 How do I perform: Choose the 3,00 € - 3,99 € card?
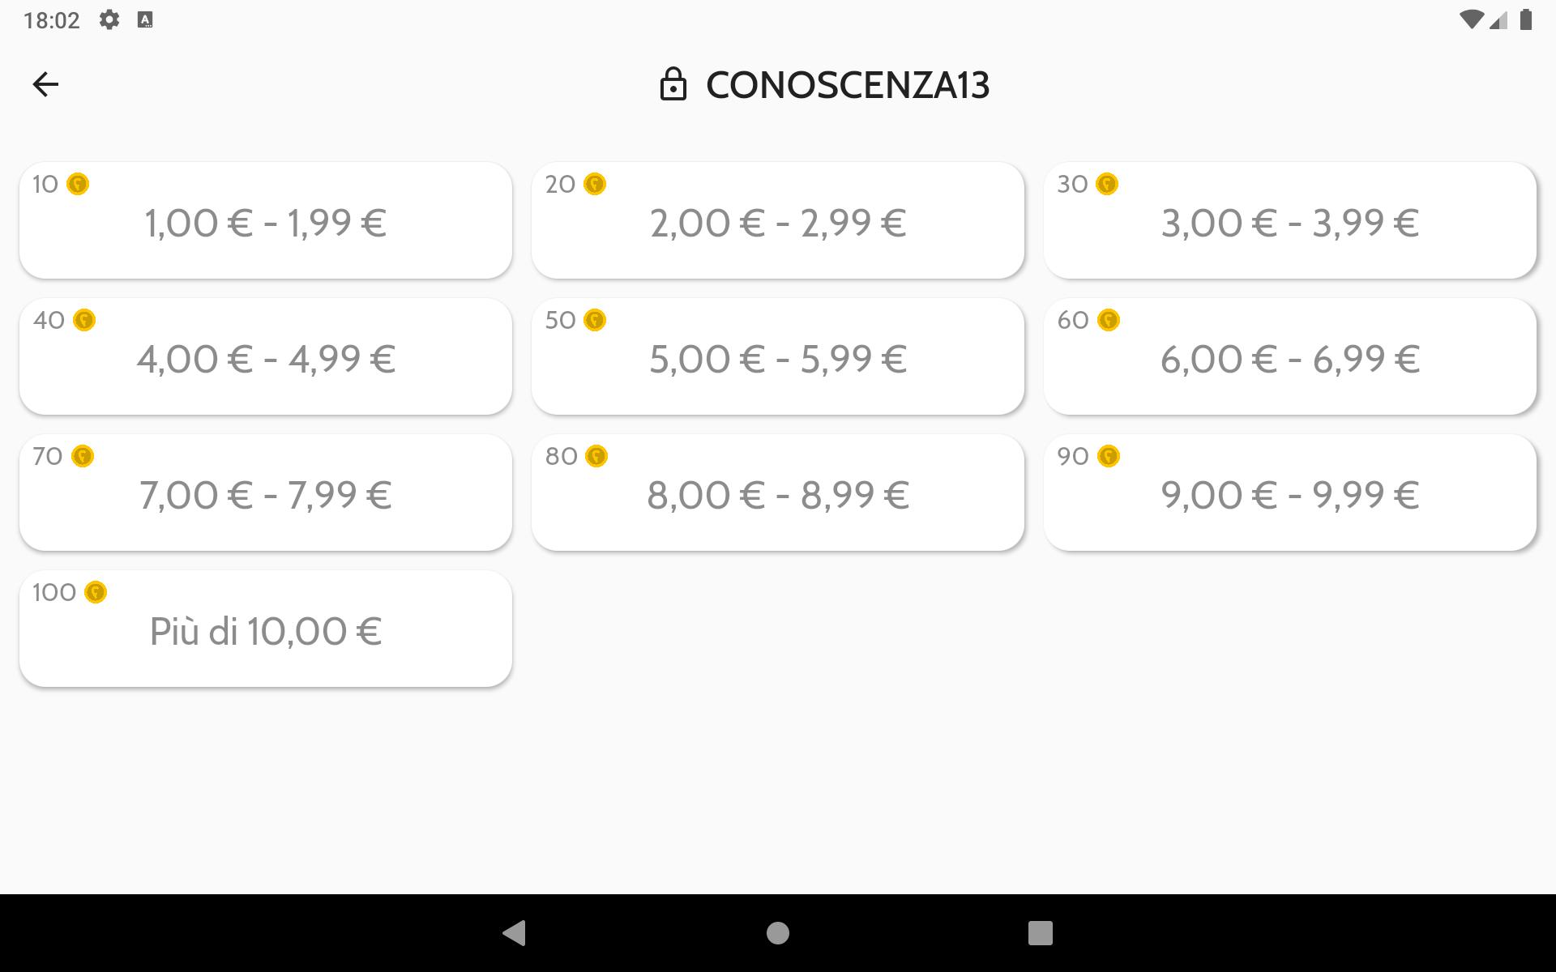tap(1290, 220)
